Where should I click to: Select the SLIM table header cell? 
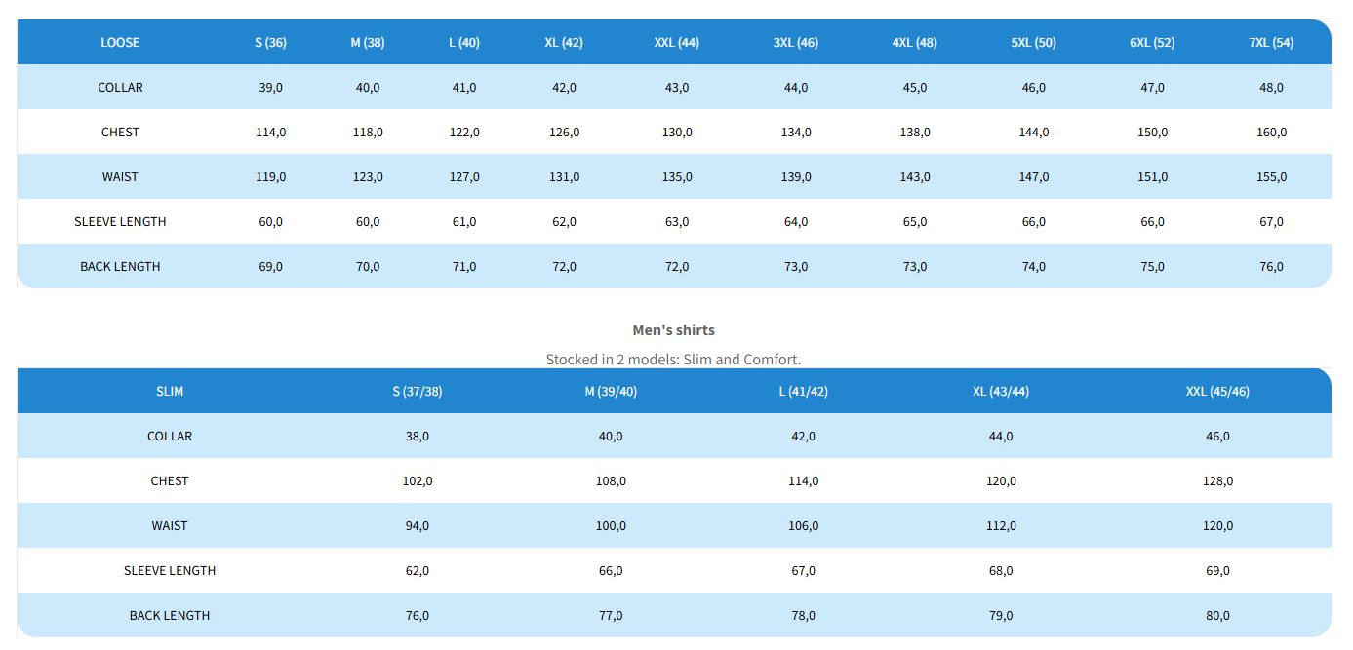tap(170, 391)
